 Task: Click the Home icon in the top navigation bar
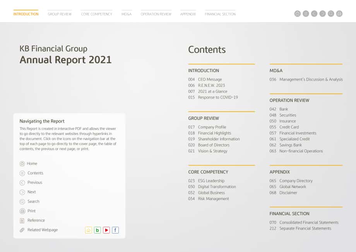(298, 14)
